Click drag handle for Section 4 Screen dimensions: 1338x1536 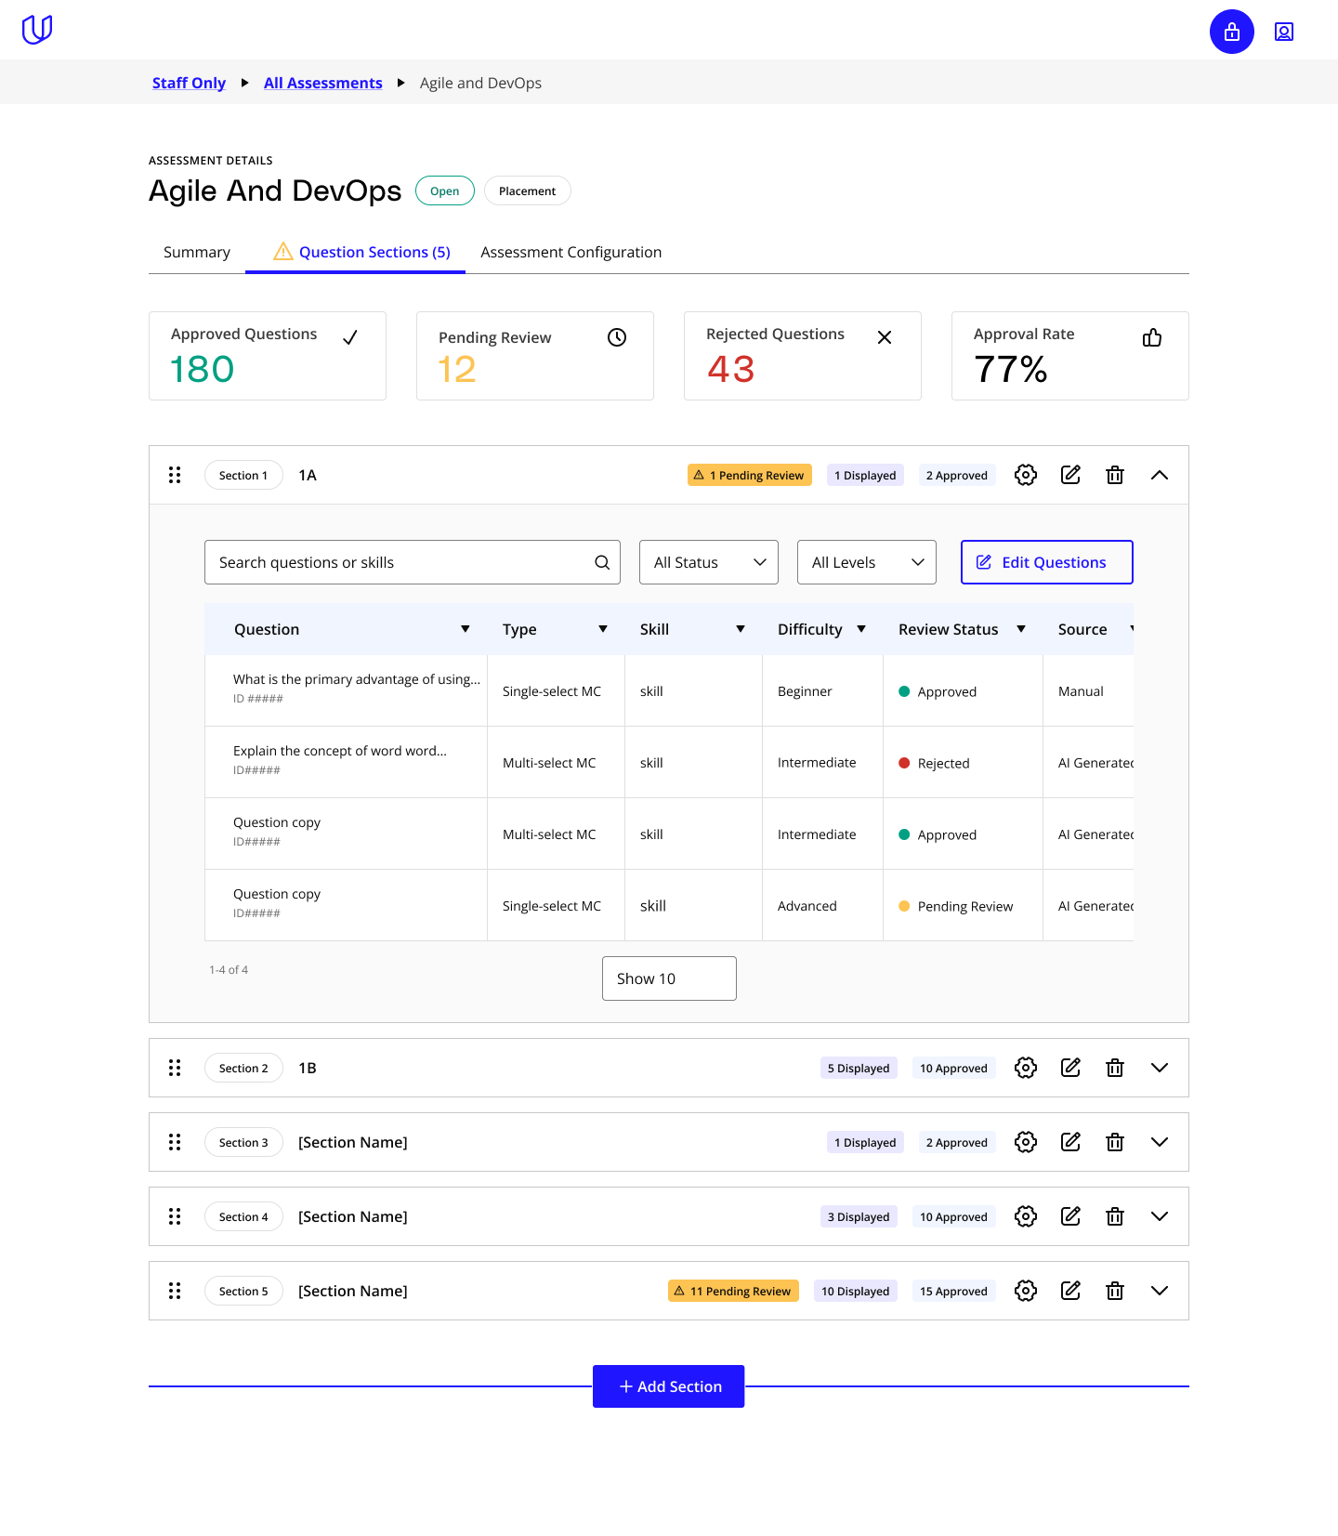pos(175,1216)
